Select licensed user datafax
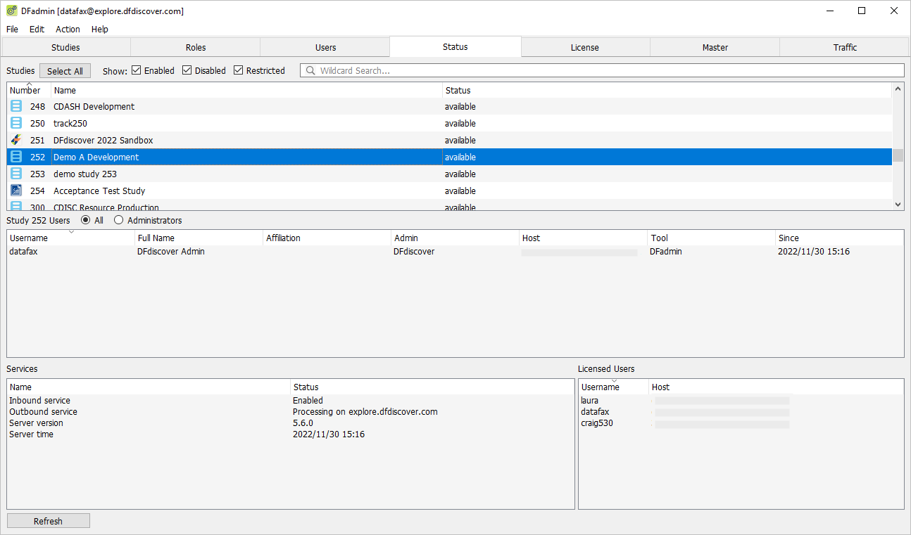 pyautogui.click(x=595, y=411)
